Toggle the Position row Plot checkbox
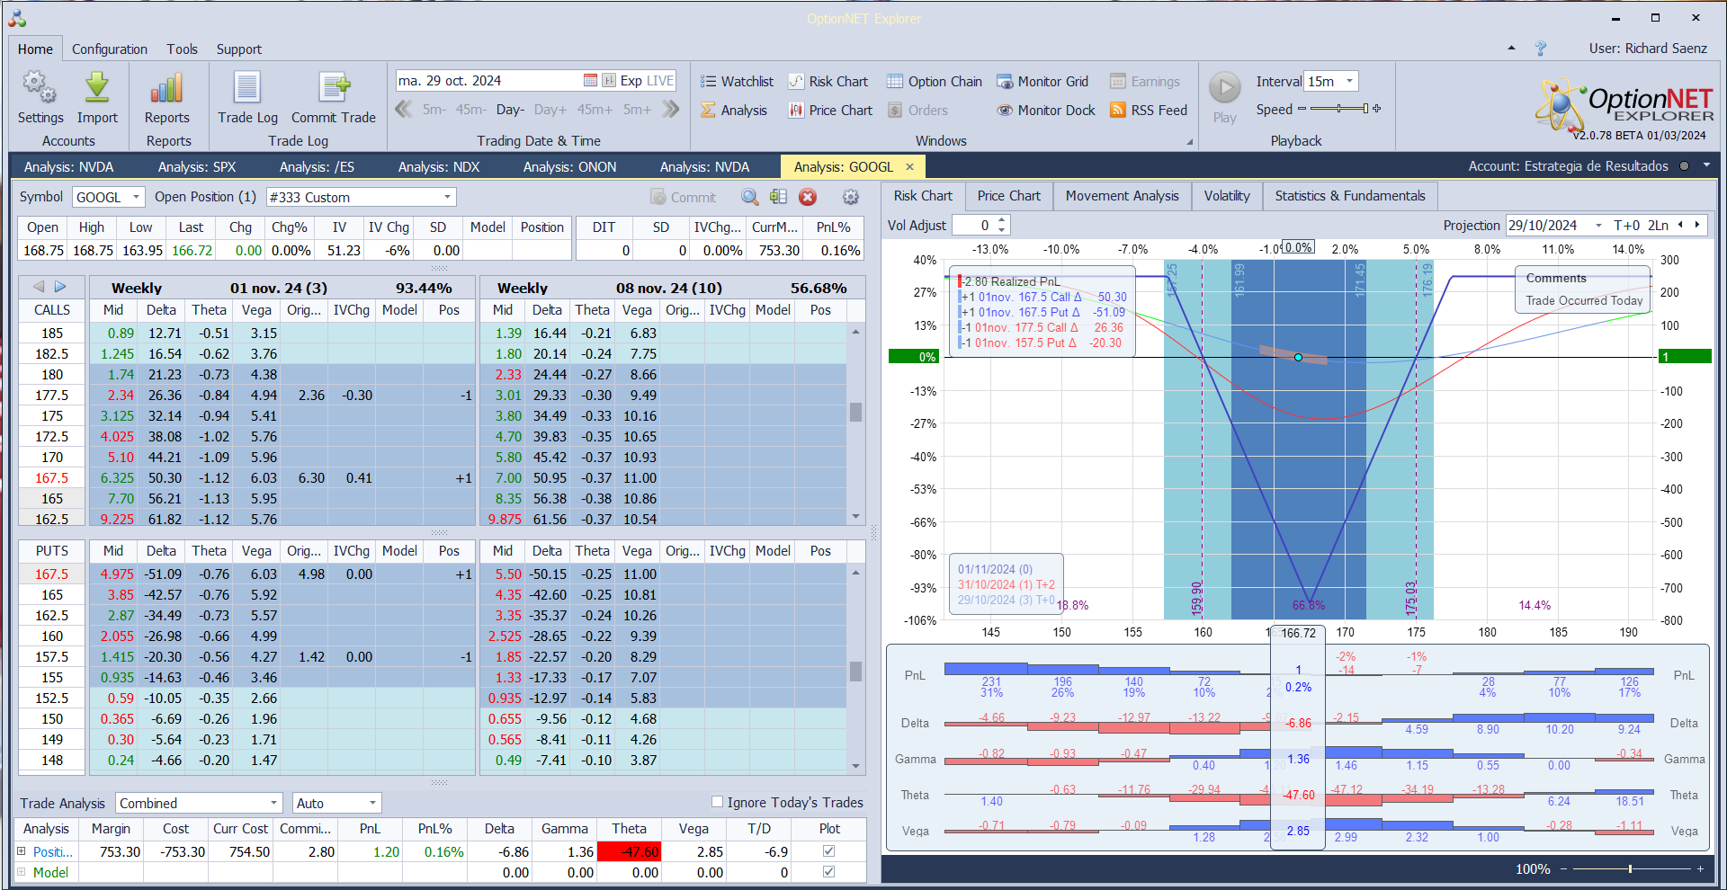The height and width of the screenshot is (890, 1727). (x=828, y=851)
